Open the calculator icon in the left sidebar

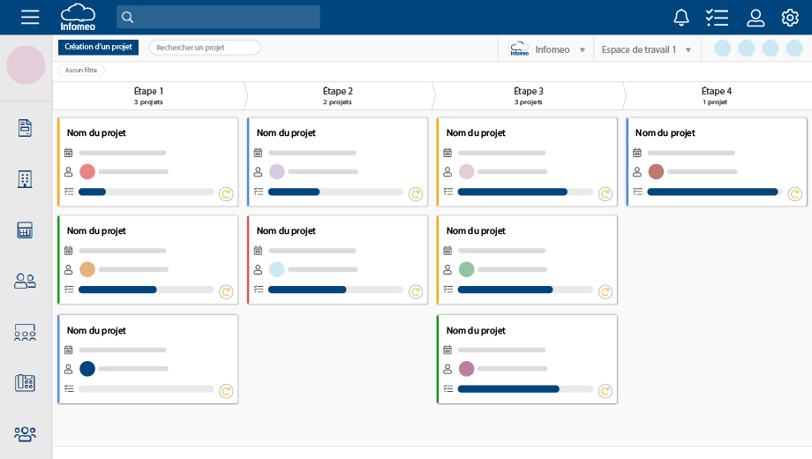coord(26,230)
